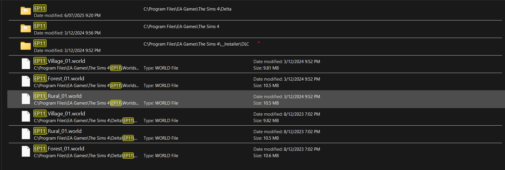
Task: Click the __Installer\DLC folder path text
Action: [x=196, y=44]
